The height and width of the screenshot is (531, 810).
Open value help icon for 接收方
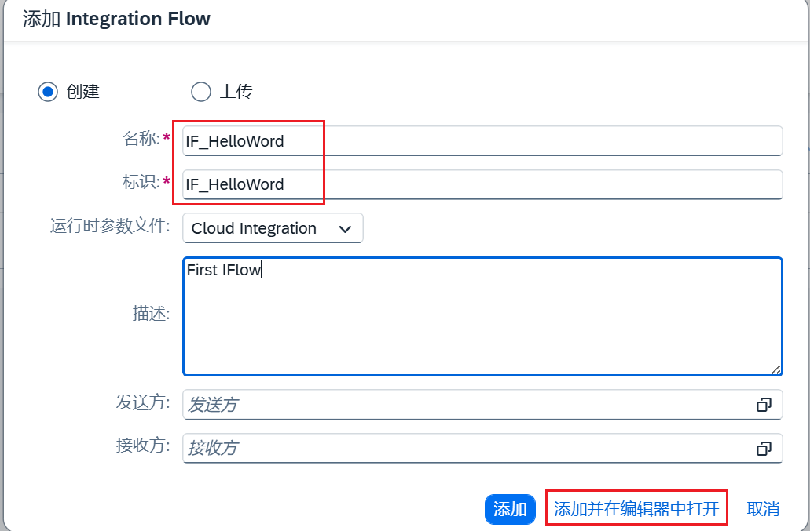click(764, 448)
